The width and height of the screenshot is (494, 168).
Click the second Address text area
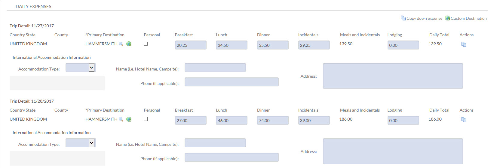393,151
